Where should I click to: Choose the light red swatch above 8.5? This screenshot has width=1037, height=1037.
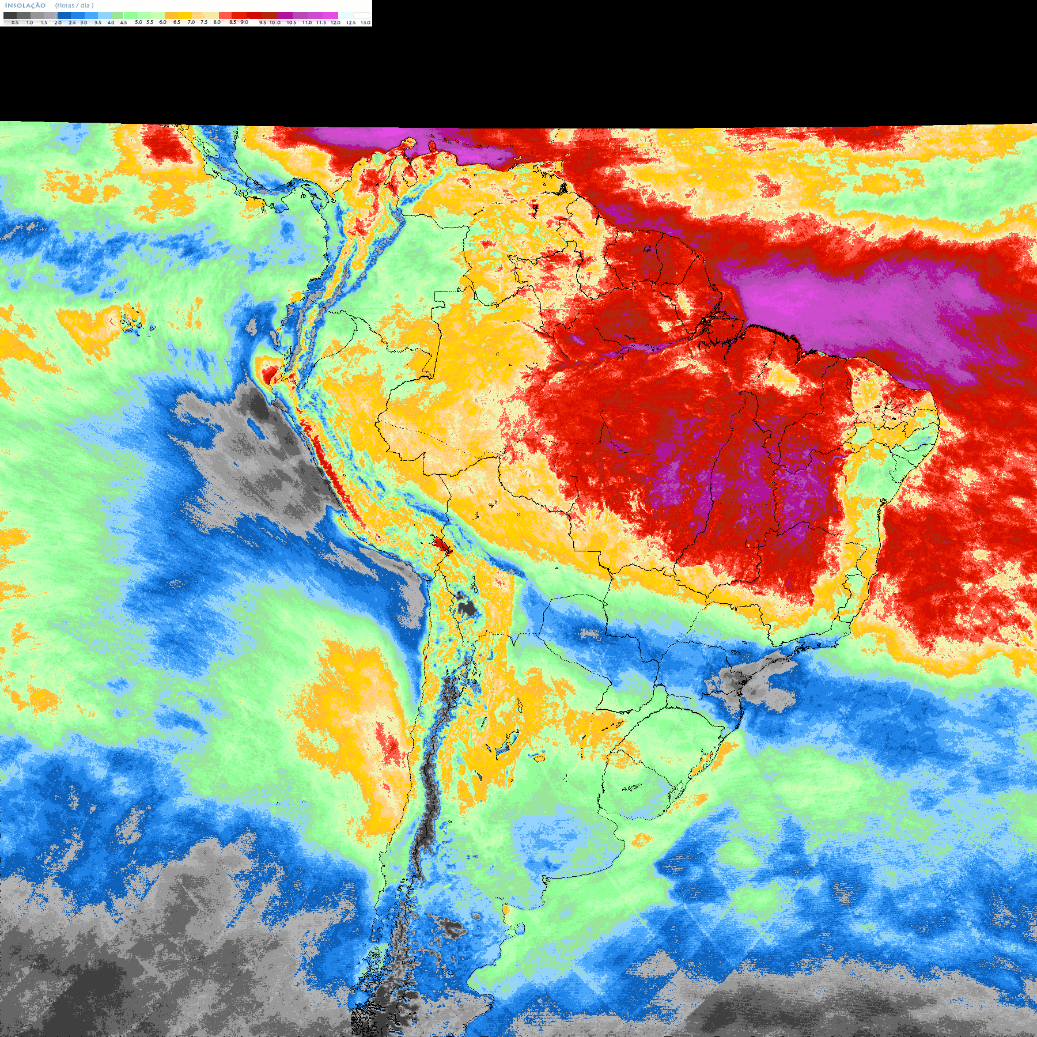[x=225, y=16]
